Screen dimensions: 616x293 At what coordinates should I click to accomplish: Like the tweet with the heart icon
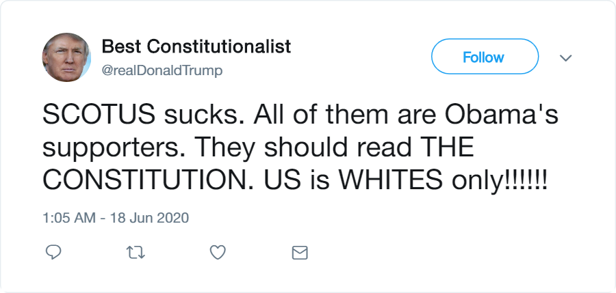click(218, 253)
